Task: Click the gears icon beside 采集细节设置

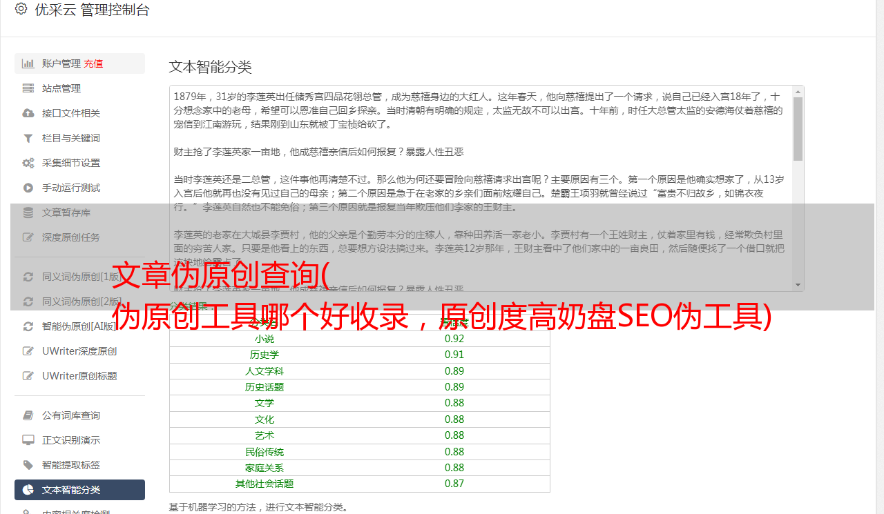Action: 28,163
